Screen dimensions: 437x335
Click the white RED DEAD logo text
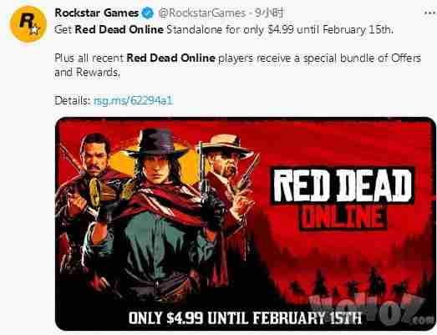pyautogui.click(x=343, y=186)
